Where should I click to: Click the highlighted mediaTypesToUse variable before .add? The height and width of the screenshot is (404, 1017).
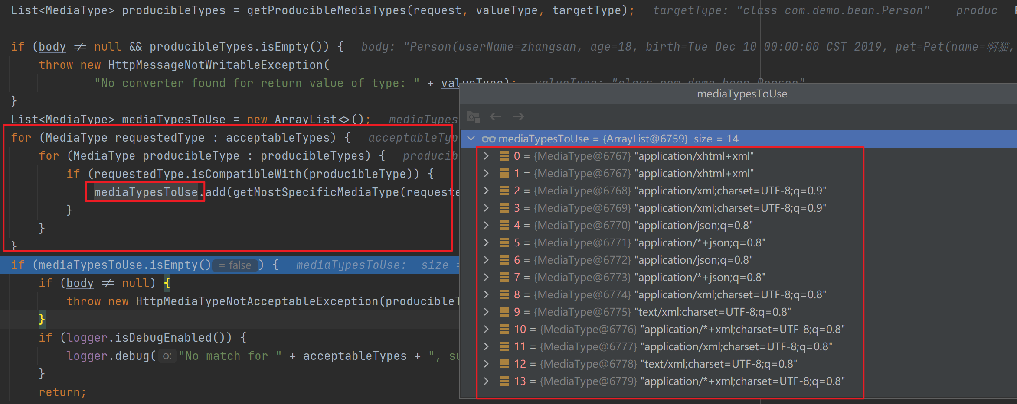(146, 192)
